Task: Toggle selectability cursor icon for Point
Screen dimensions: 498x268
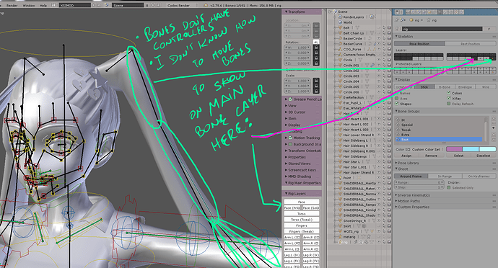Action: click(384, 178)
